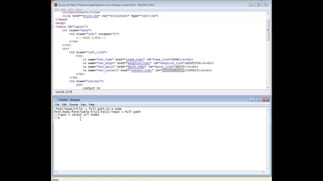Screen dimensions: 323x181
Task: Follow the style.css link in source
Action: (90, 16)
